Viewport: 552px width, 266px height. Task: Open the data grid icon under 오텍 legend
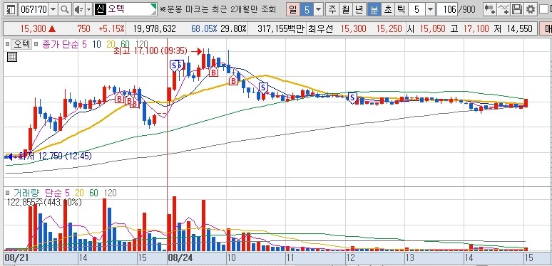[12, 57]
